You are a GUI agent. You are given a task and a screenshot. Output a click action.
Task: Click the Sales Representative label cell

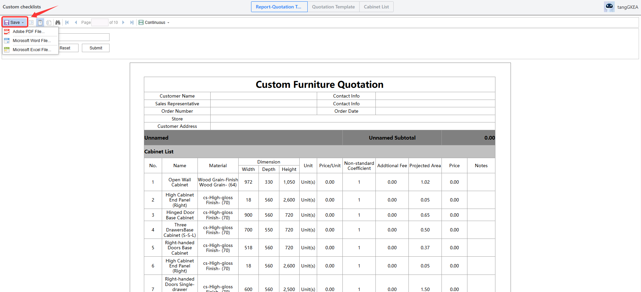point(177,104)
